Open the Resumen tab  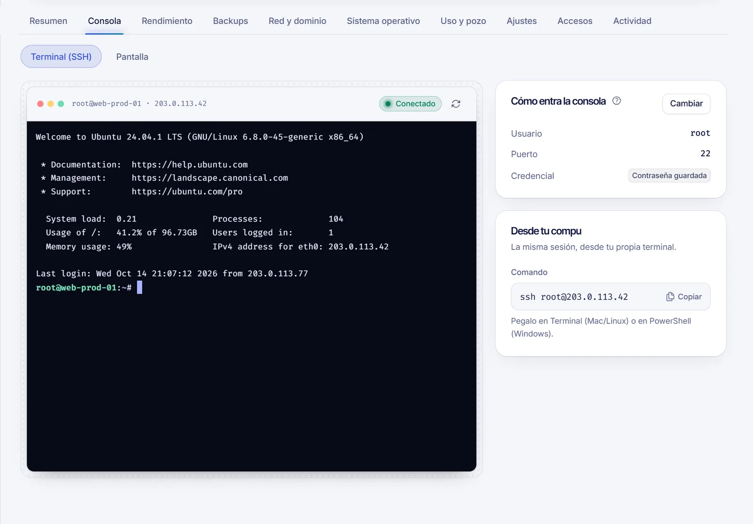pos(48,21)
